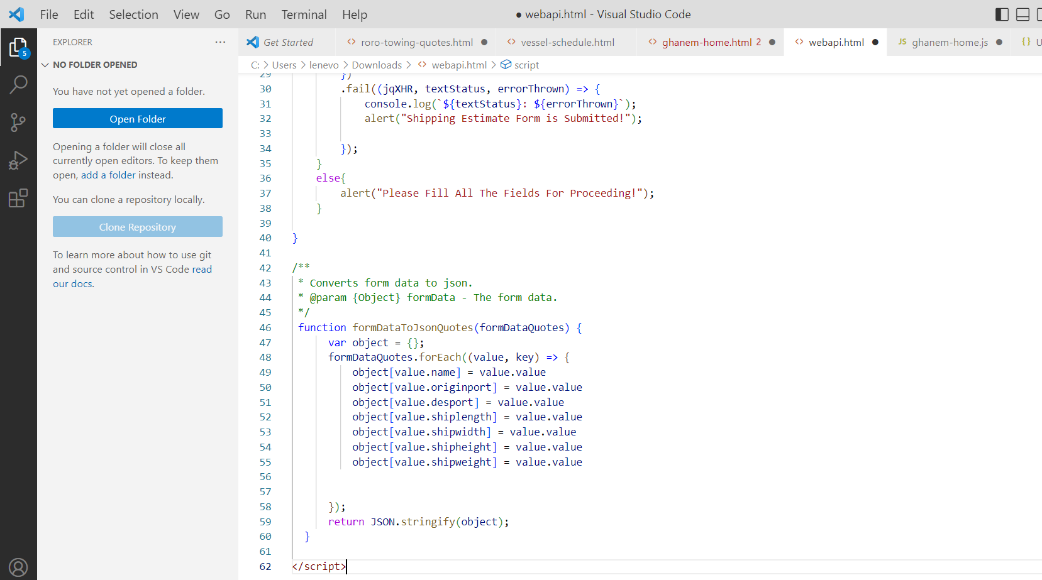Click the modified dot on the webapi.html tab
Image resolution: width=1042 pixels, height=580 pixels.
(875, 42)
